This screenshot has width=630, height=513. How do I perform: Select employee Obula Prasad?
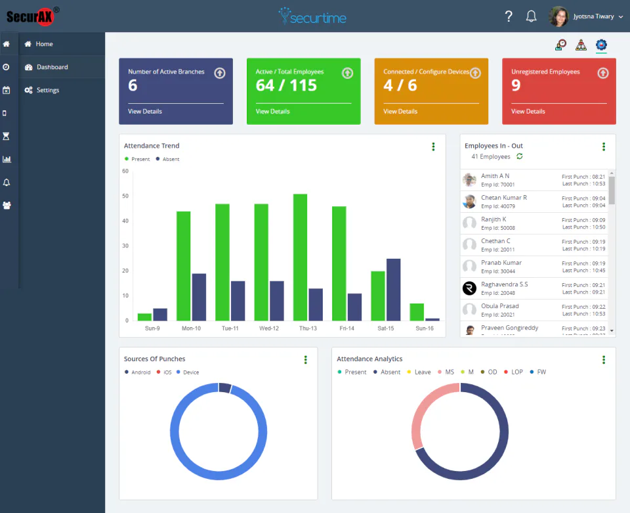point(534,311)
